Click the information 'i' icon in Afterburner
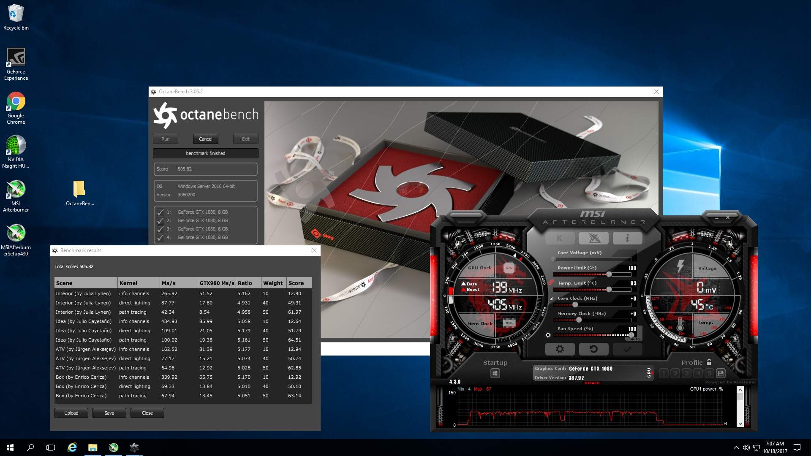Viewport: 811px width, 456px height. (627, 238)
